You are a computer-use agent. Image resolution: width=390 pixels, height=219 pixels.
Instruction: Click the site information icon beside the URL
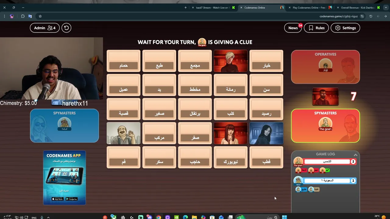pyautogui.click(x=362, y=16)
